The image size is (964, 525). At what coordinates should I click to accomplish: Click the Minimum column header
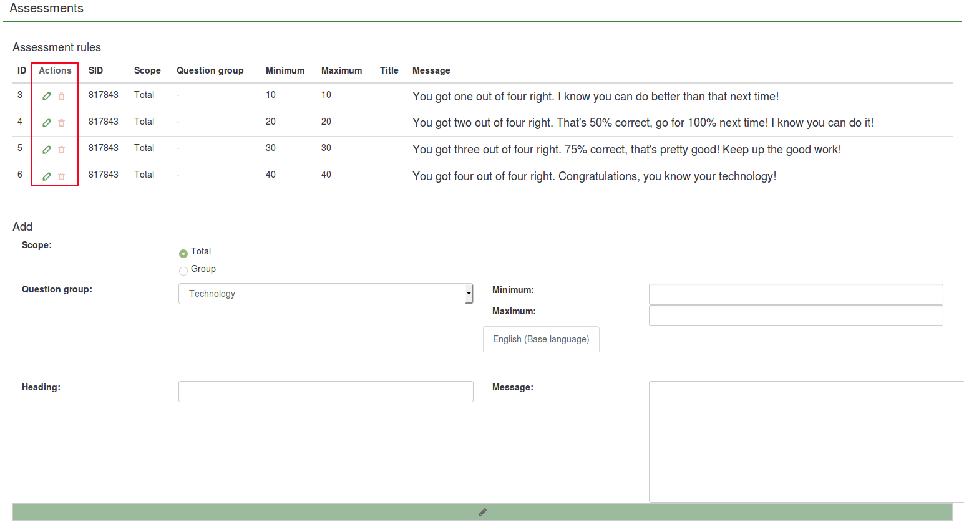pyautogui.click(x=285, y=70)
